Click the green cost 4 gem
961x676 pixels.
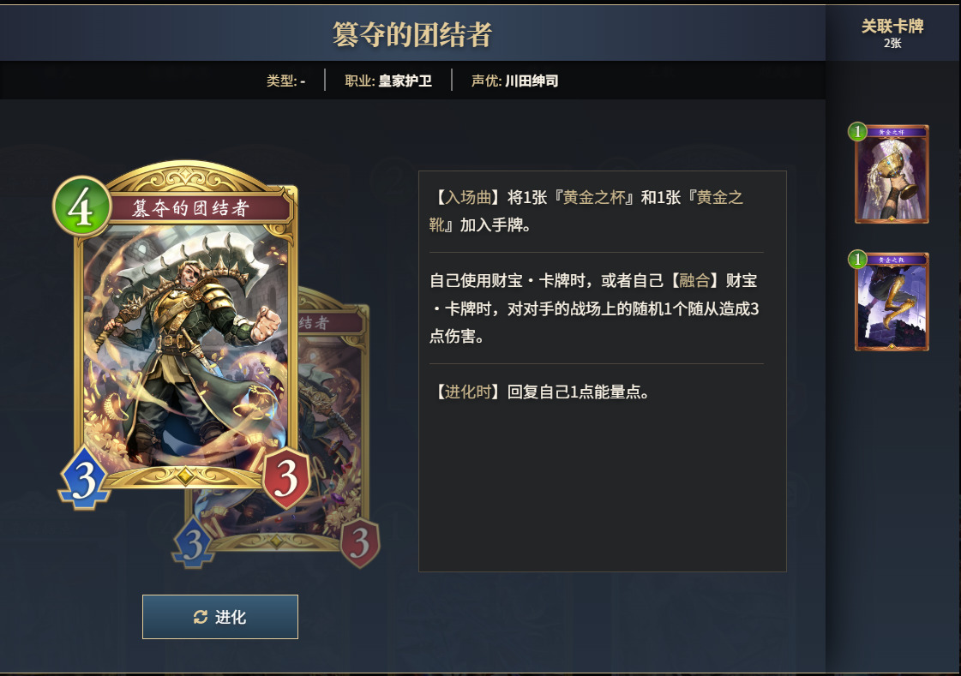(81, 206)
